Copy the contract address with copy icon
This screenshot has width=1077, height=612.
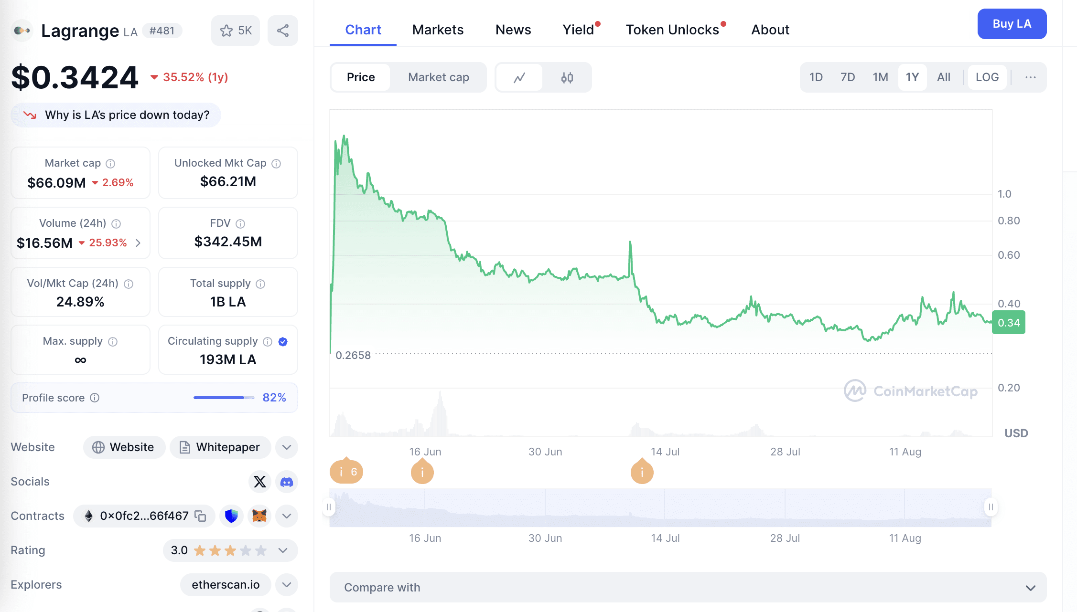point(200,516)
